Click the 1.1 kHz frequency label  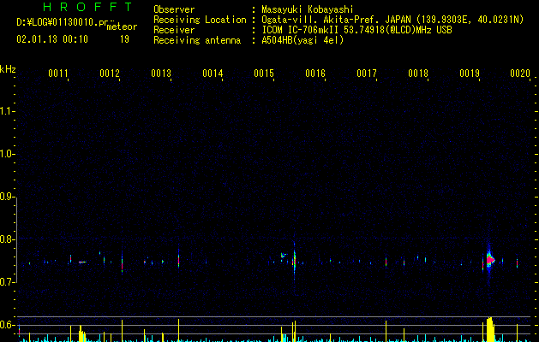(7, 111)
